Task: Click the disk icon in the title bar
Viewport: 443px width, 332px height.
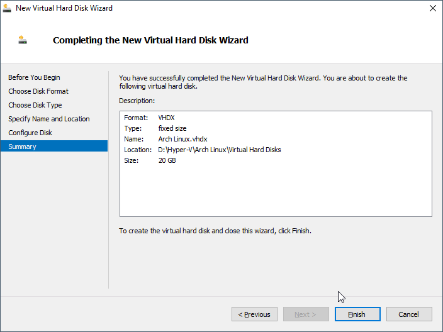Action: tap(8, 8)
